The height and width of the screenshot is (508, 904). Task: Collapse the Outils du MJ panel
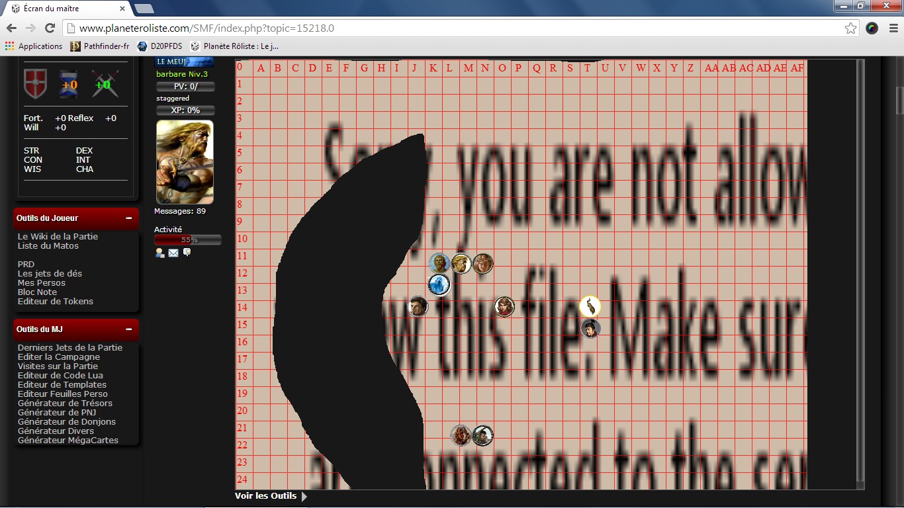click(128, 329)
